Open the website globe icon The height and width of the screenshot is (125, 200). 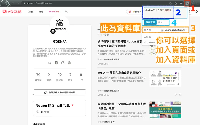(x=69, y=63)
